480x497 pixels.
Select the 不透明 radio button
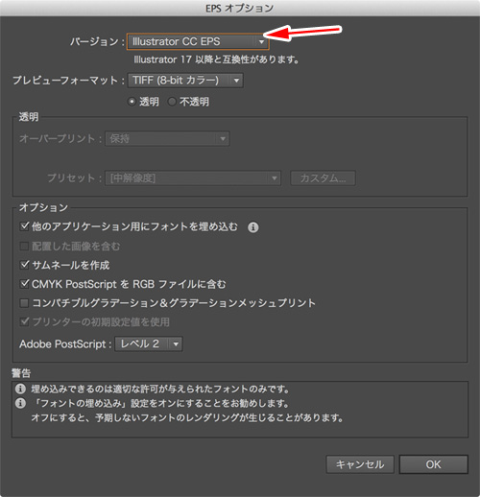point(172,102)
